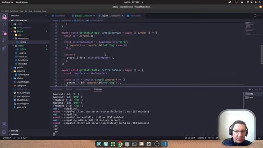Open the Applications menu in top bar
The image size is (263, 148).
[22, 2]
